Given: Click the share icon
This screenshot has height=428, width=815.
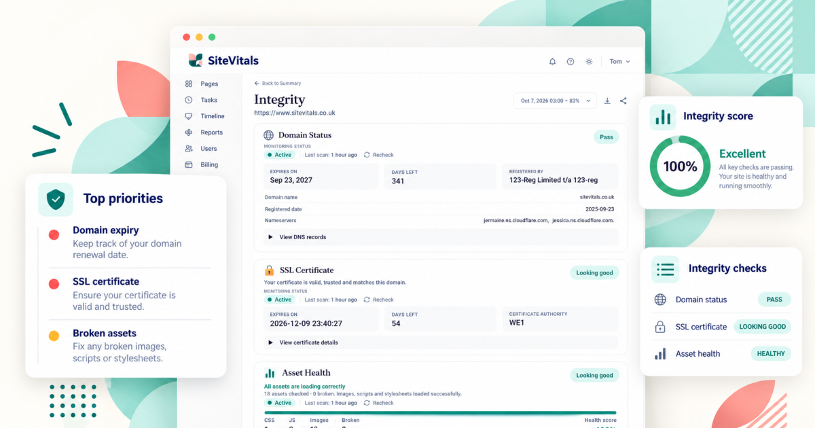Looking at the screenshot, I should [x=623, y=101].
